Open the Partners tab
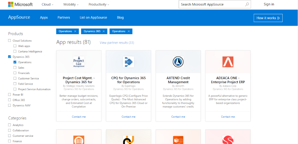 64,18
